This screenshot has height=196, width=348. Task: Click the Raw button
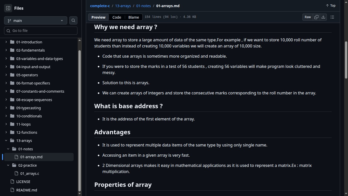(x=308, y=17)
